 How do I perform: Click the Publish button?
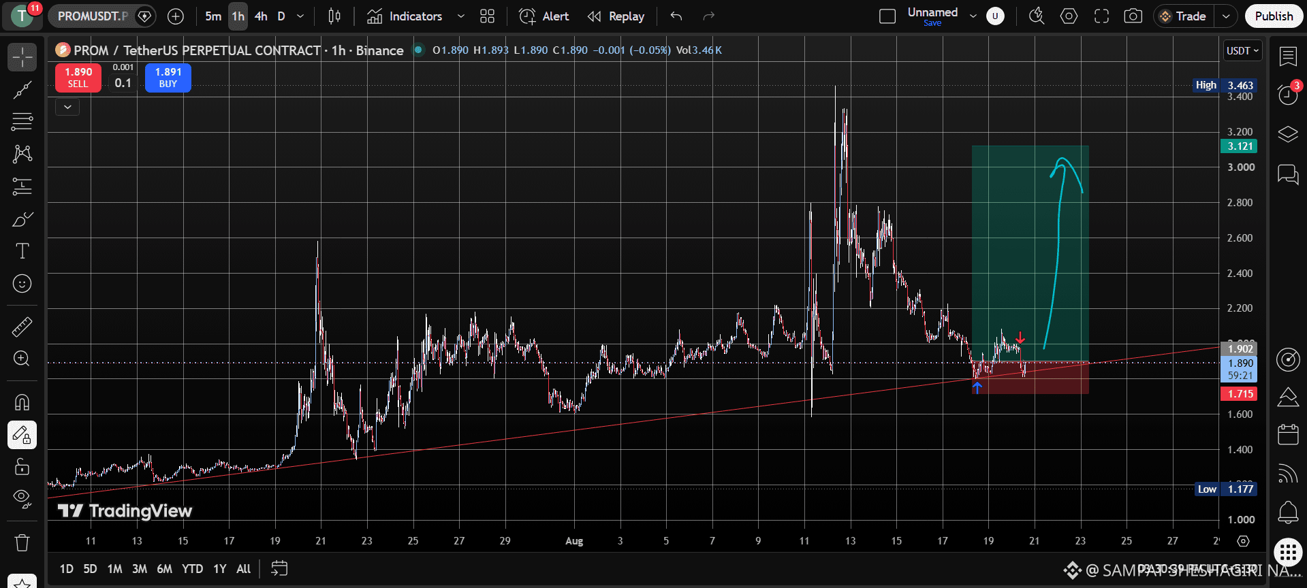click(x=1274, y=16)
